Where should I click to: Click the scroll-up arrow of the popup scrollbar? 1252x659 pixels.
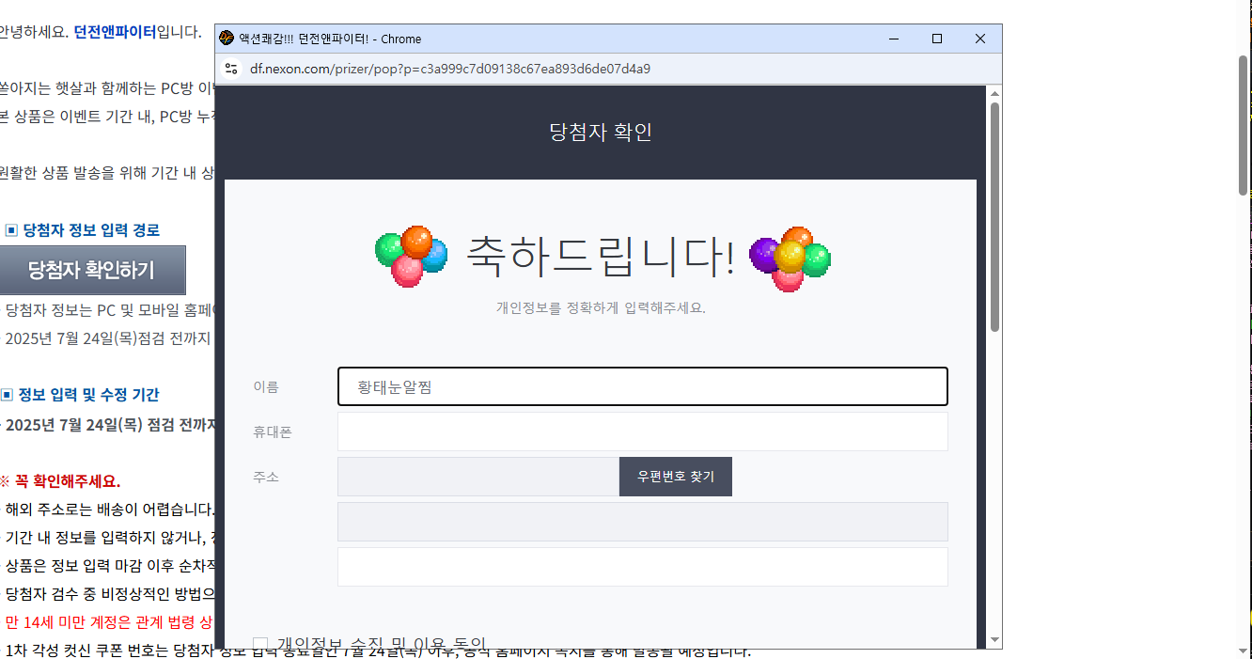[x=994, y=93]
